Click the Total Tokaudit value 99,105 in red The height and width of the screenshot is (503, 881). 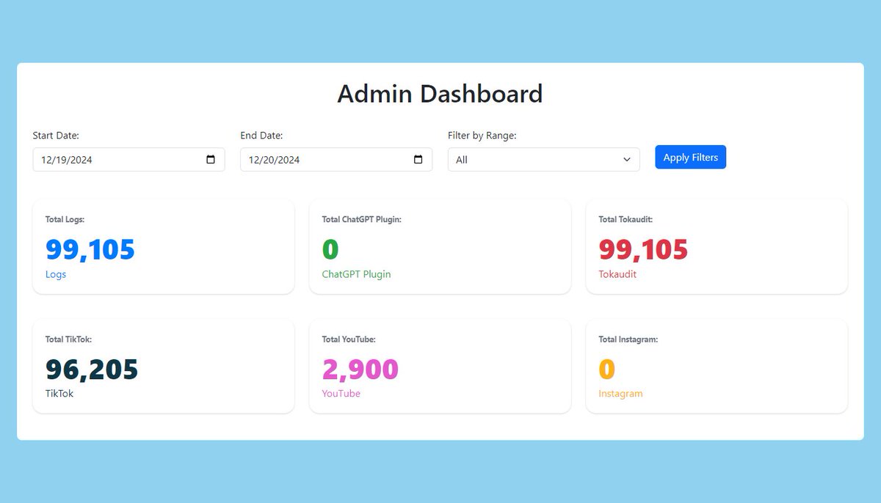[x=643, y=249]
